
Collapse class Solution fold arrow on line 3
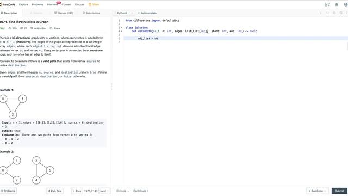(121, 28)
